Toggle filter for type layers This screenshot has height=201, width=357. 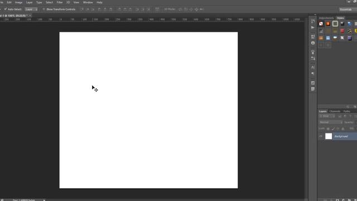(x=350, y=116)
